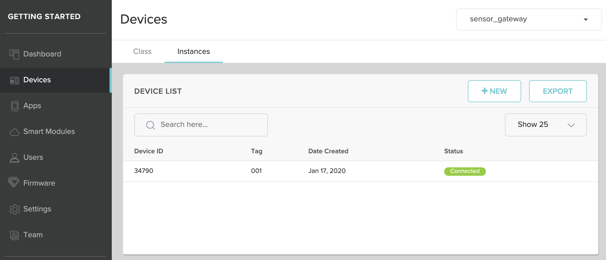
Task: Click the NEW device button
Action: (494, 91)
